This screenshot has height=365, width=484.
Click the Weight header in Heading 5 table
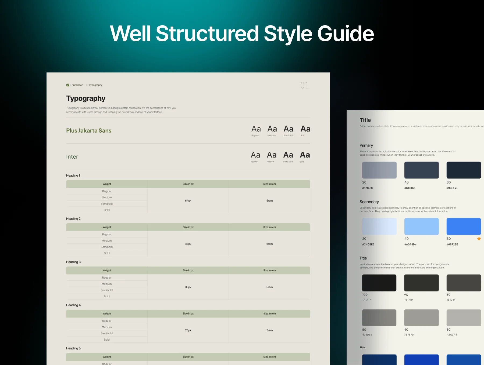click(107, 357)
